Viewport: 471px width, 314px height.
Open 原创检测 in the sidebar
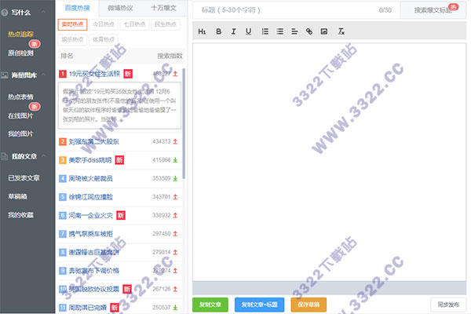pyautogui.click(x=20, y=53)
